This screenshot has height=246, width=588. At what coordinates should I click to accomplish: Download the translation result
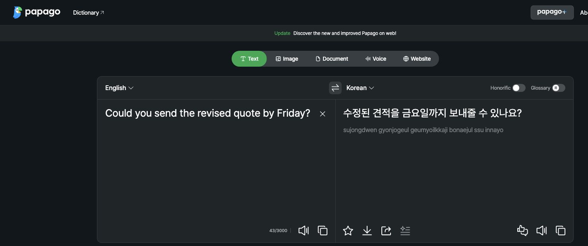pyautogui.click(x=367, y=231)
